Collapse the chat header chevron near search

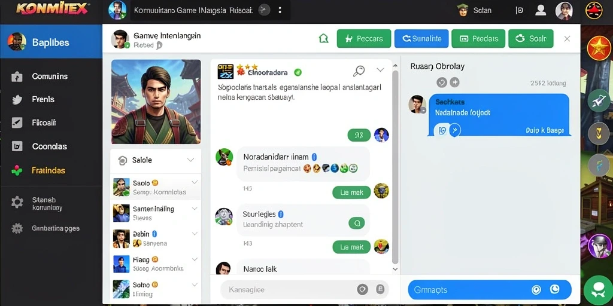380,70
